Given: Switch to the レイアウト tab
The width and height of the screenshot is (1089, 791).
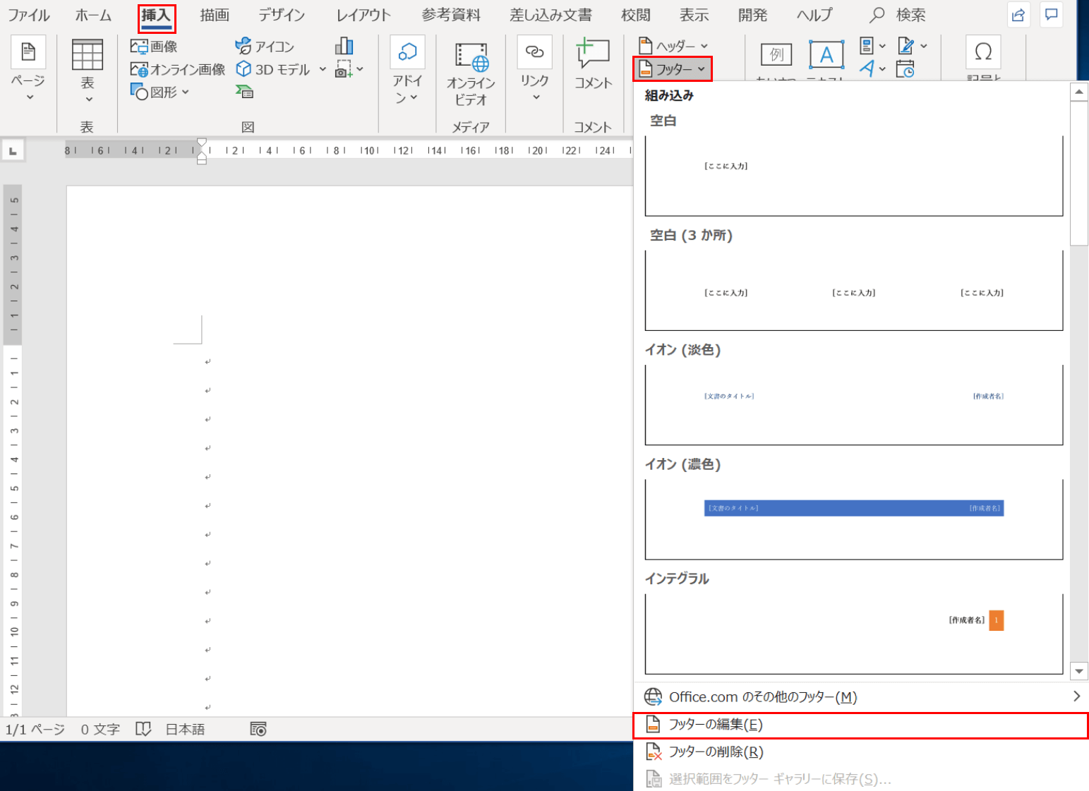Looking at the screenshot, I should pos(363,15).
